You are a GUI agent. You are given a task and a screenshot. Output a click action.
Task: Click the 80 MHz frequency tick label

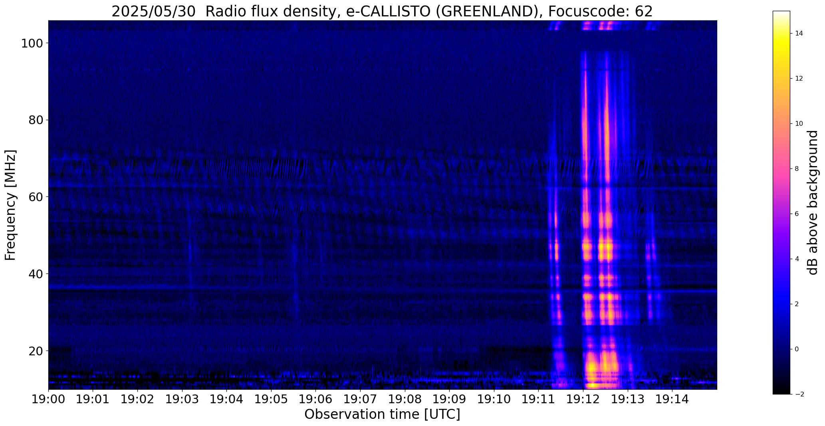[36, 120]
